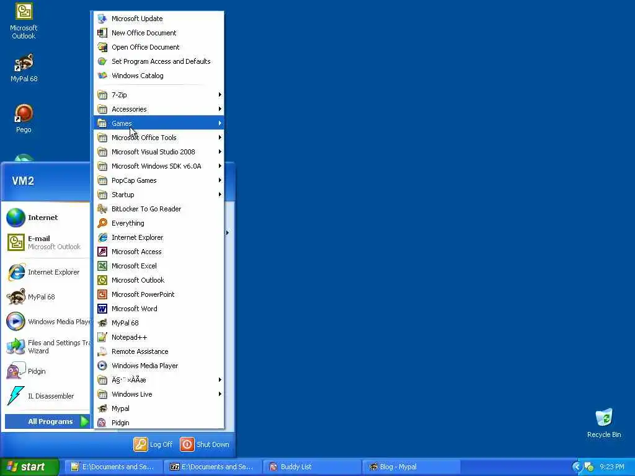Open MyPal 68 from Start menu left pane
Screen dimensions: 635x476
click(x=46, y=297)
